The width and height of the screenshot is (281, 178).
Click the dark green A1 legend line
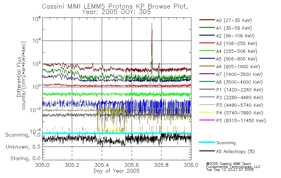pyautogui.click(x=207, y=28)
